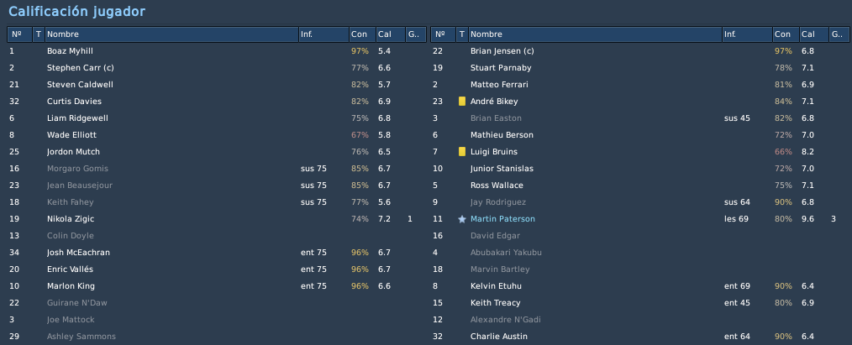Click on Stephen Carr (c) name
Viewport: 852px width, 345px height.
[81, 68]
